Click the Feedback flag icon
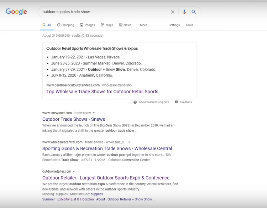This screenshot has width=267, height=208. click(x=176, y=102)
